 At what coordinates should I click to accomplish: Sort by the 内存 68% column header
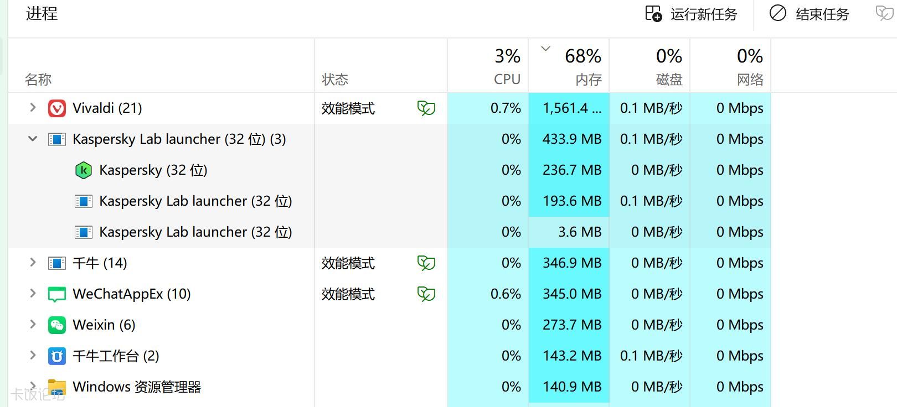pyautogui.click(x=569, y=65)
